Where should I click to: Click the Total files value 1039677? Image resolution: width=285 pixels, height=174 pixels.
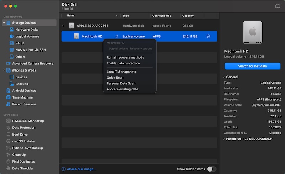pos(275,127)
